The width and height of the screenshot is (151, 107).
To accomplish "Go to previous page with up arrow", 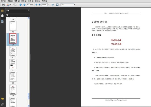I will (21, 5).
